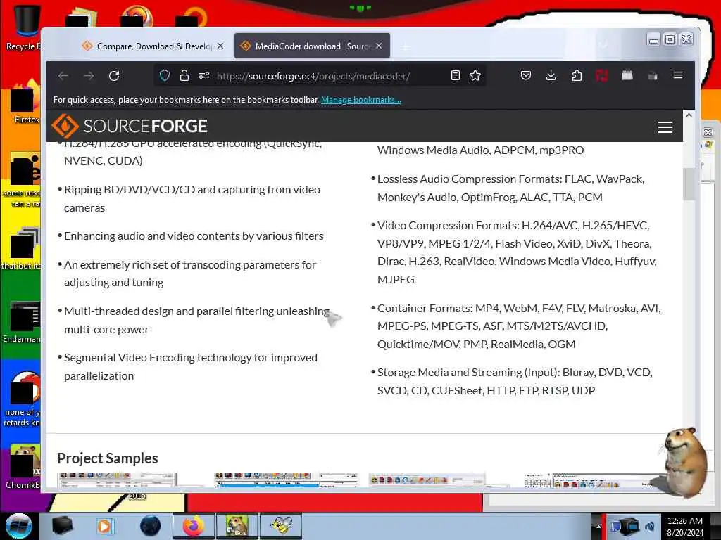Click the 'An extremely rich set' bullet text
This screenshot has height=540, width=721.
190,274
